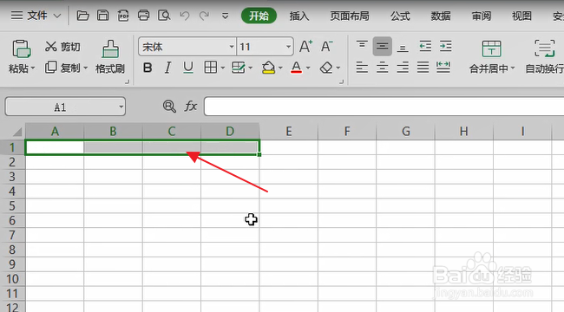Increase indent icon
The width and height of the screenshot is (564, 312).
446,47
